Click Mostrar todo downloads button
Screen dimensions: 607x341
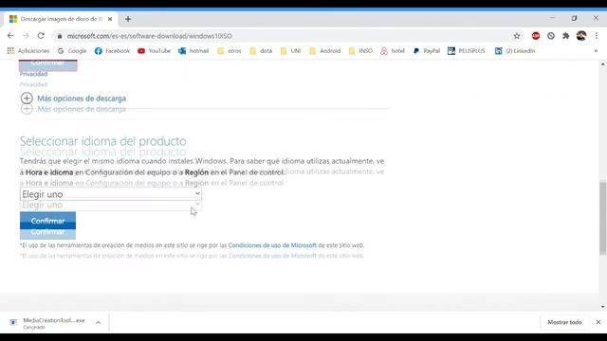click(x=564, y=322)
